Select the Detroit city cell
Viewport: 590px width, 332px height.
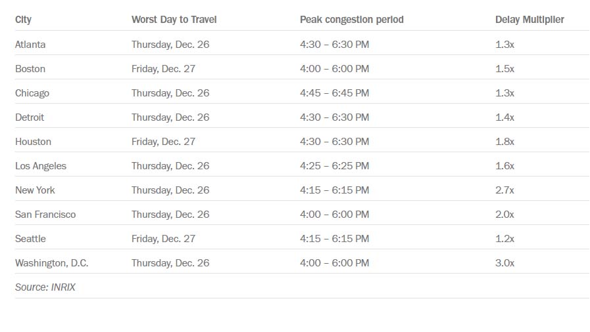point(30,117)
